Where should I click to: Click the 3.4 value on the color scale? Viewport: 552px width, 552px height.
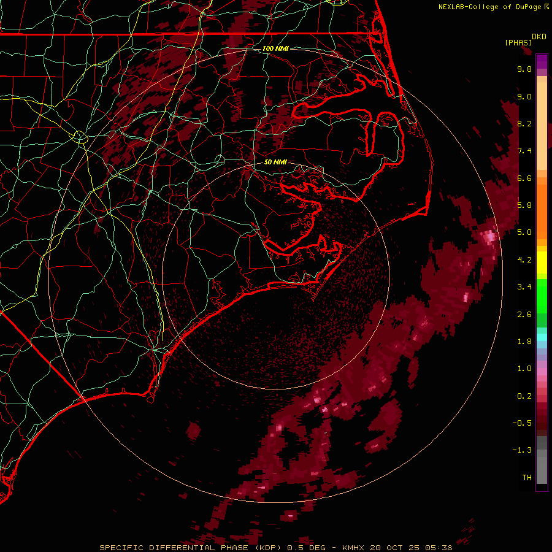tap(524, 287)
